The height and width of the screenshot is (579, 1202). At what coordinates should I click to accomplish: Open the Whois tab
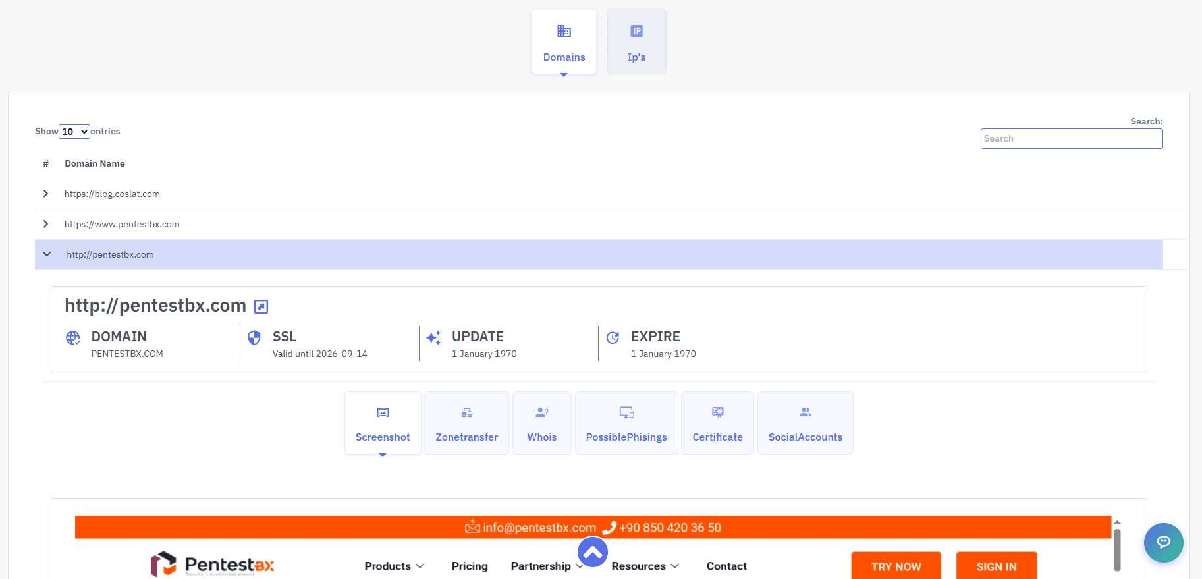pyautogui.click(x=541, y=423)
